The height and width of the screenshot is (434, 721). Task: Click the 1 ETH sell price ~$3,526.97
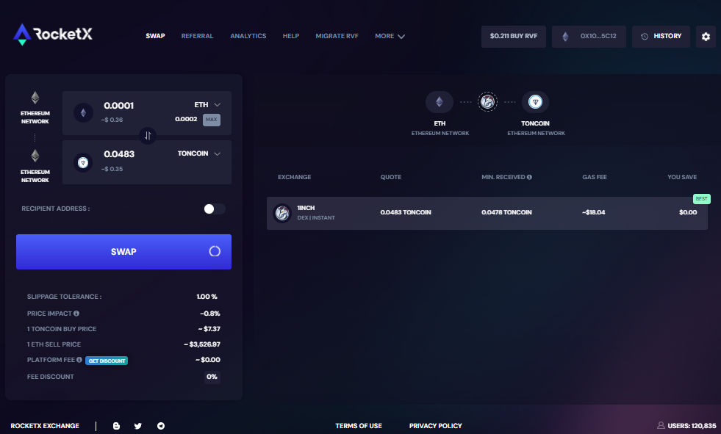click(x=202, y=344)
